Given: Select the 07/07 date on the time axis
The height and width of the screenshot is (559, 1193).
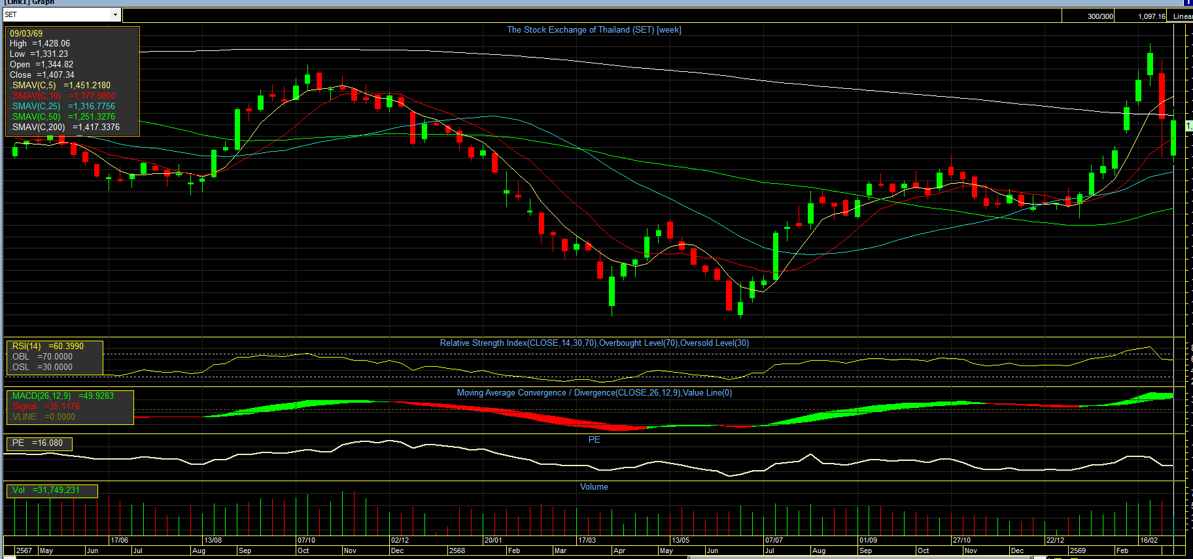Looking at the screenshot, I should [x=774, y=541].
